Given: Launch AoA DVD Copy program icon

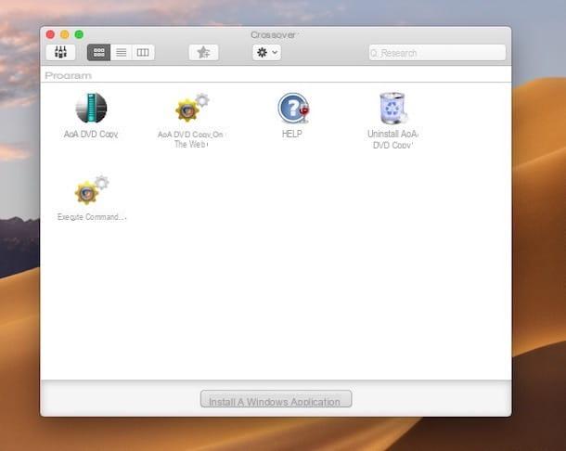Looking at the screenshot, I should tap(91, 108).
